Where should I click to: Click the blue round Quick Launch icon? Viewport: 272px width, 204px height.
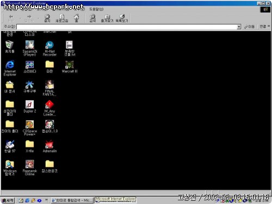[x=39, y=201]
